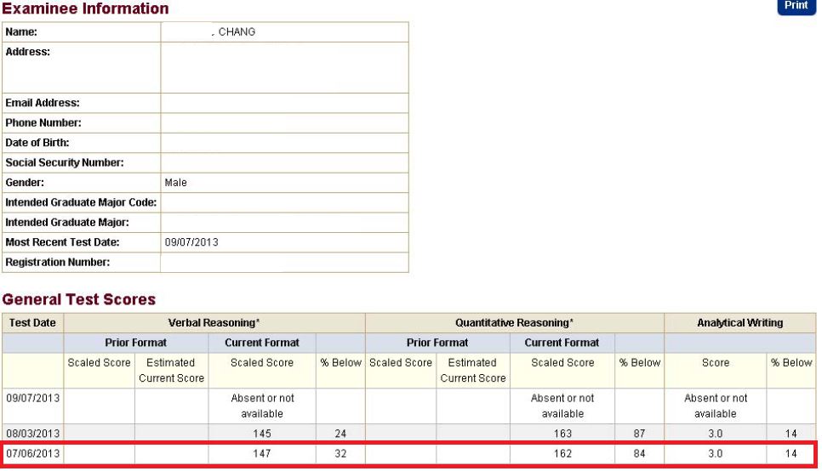Click the Examinee Information heading

click(x=85, y=9)
